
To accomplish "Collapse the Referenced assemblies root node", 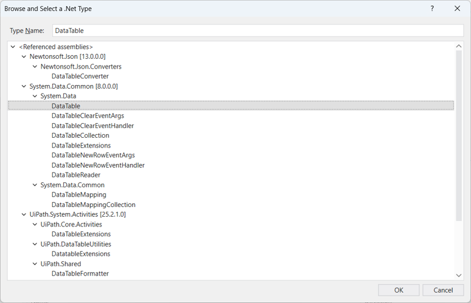I will [x=13, y=47].
